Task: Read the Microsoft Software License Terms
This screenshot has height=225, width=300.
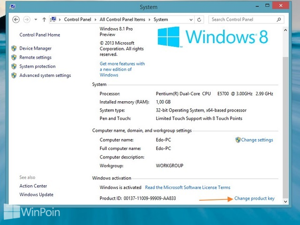Action: click(187, 187)
